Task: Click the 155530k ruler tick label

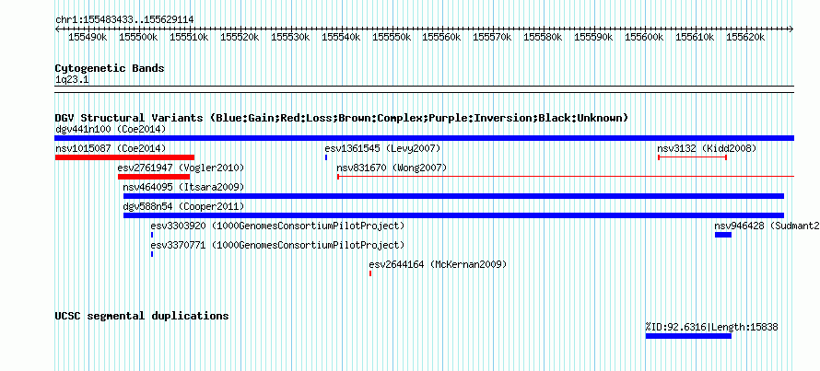Action: [291, 37]
